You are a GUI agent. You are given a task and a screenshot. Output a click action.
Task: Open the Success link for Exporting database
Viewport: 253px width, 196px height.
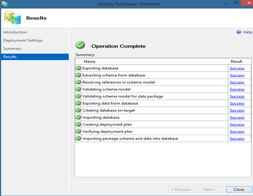[x=237, y=68]
